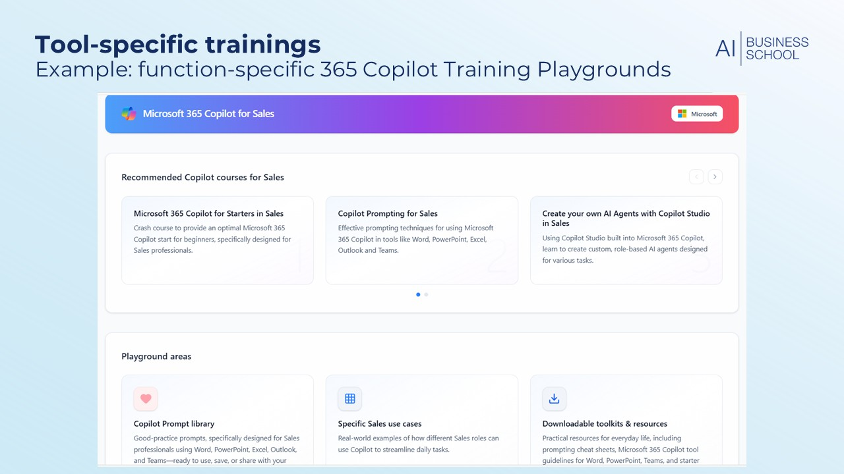
Task: Go to next recommended courses slide
Action: pyautogui.click(x=715, y=176)
